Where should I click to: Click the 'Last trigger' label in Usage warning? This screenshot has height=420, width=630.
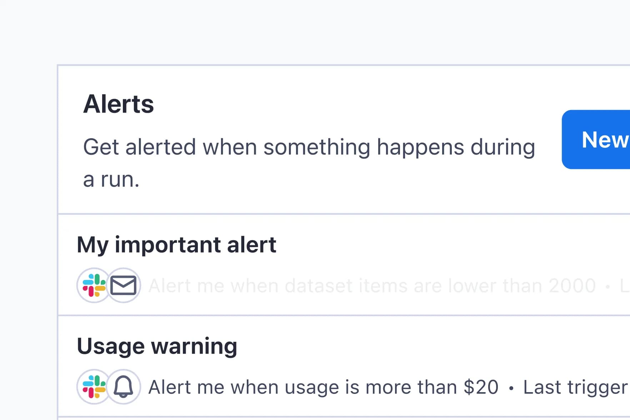(575, 387)
